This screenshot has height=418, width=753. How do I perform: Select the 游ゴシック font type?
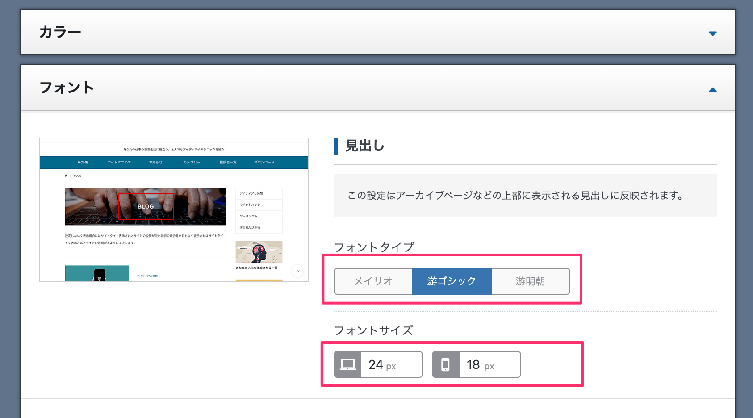452,281
